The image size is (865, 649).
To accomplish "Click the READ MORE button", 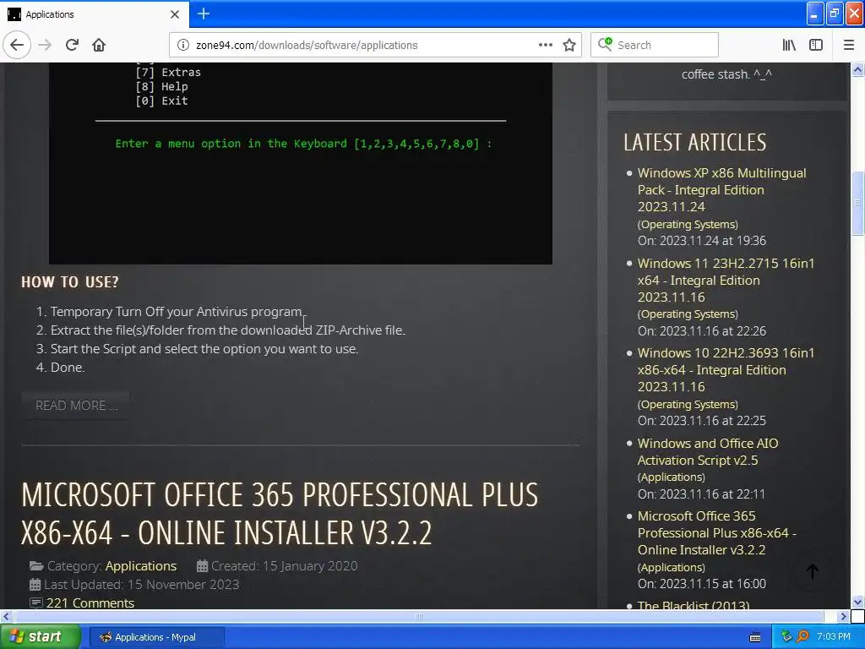I will click(x=76, y=406).
